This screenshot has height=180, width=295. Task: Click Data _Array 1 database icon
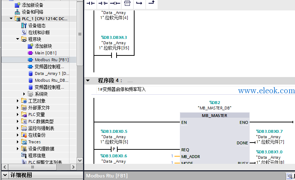[31, 73]
